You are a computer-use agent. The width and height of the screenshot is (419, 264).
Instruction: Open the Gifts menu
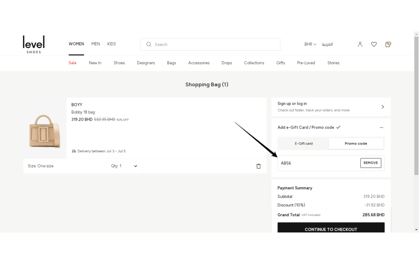pos(280,63)
